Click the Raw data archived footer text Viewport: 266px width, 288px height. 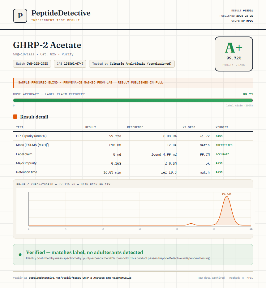(x=225, y=278)
